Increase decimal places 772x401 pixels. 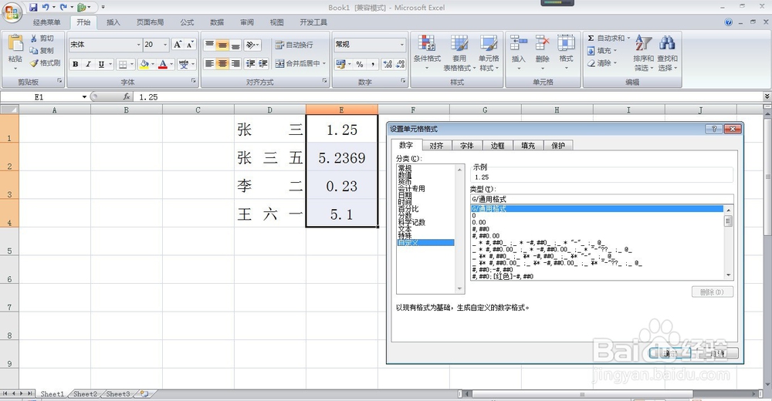pyautogui.click(x=388, y=64)
